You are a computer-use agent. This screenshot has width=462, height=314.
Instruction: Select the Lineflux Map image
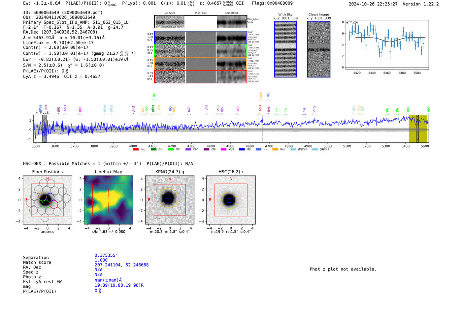coord(109,200)
